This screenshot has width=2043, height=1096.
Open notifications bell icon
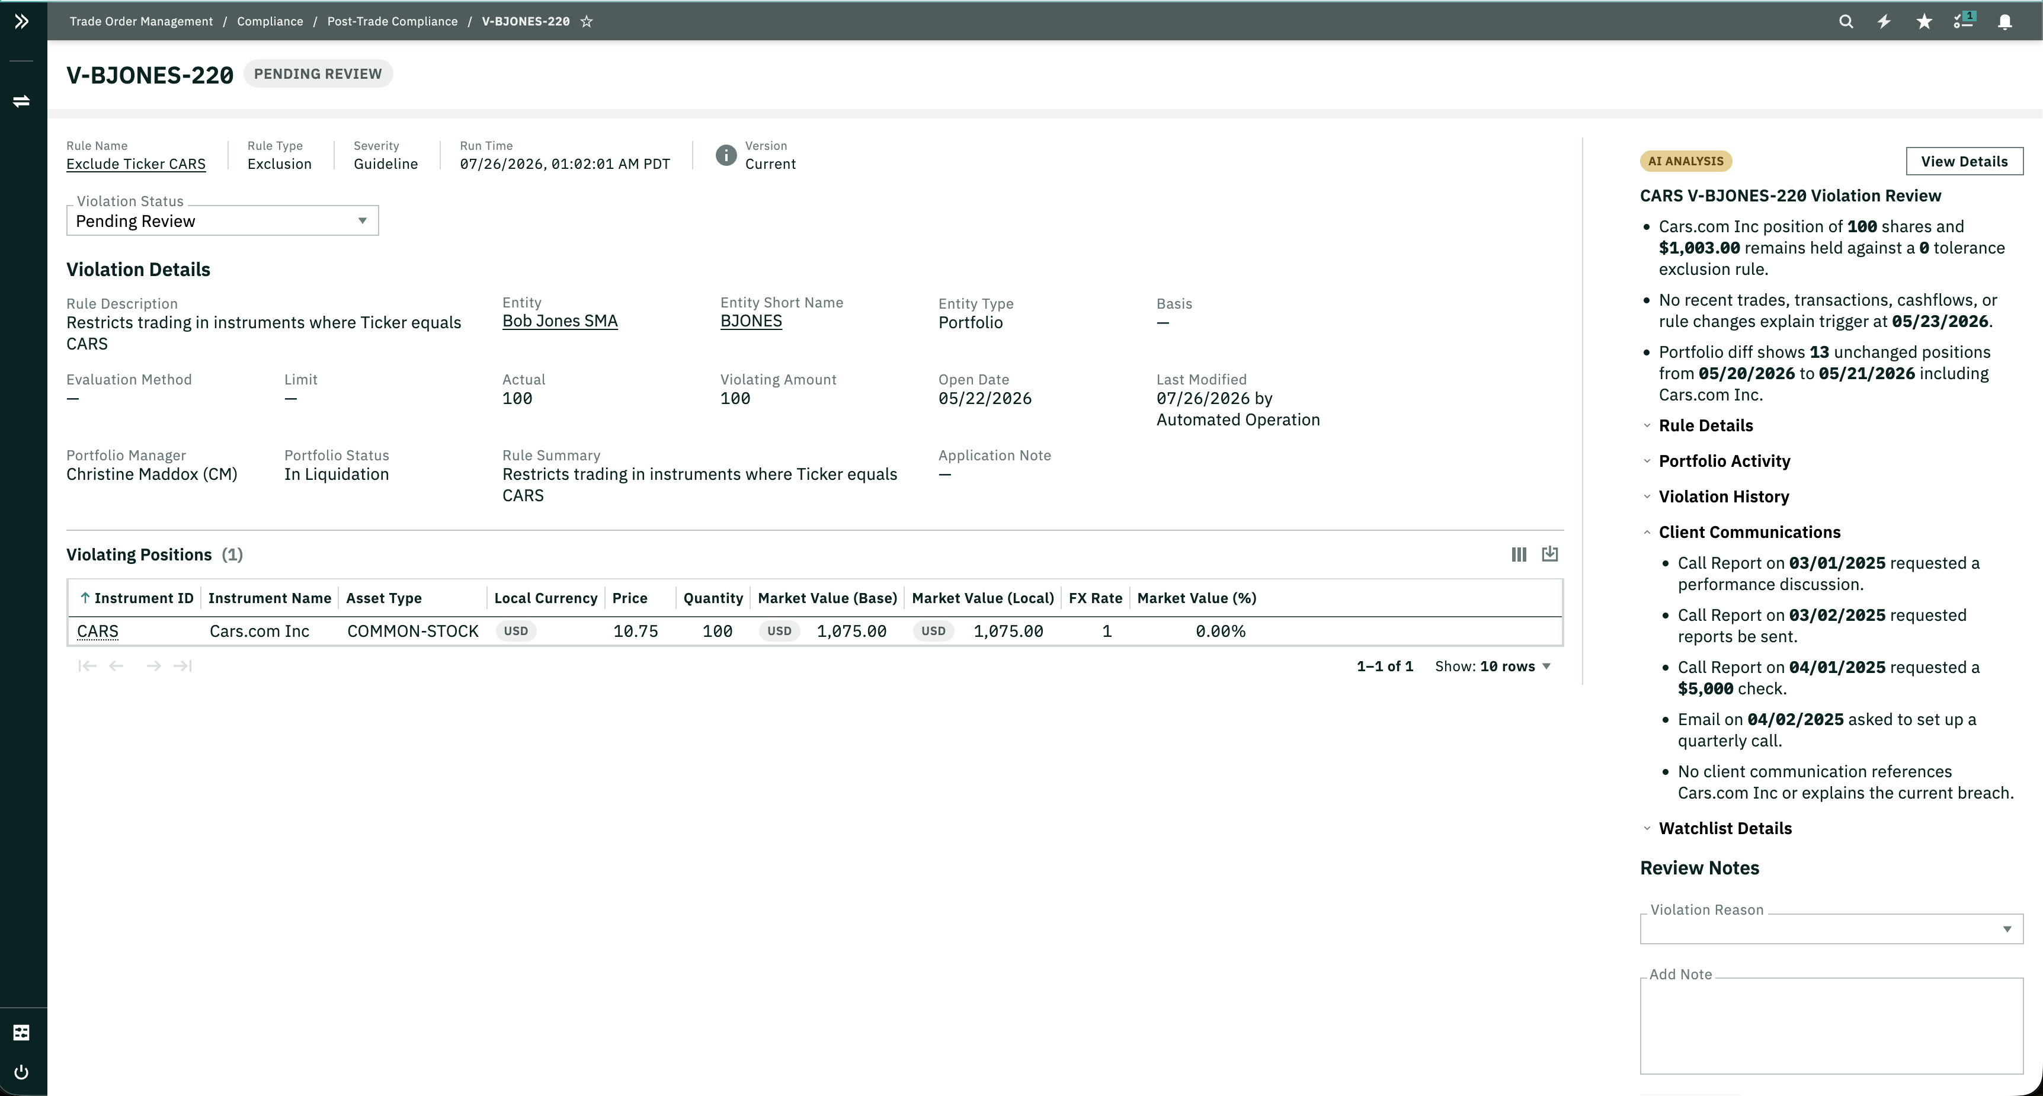click(2004, 21)
